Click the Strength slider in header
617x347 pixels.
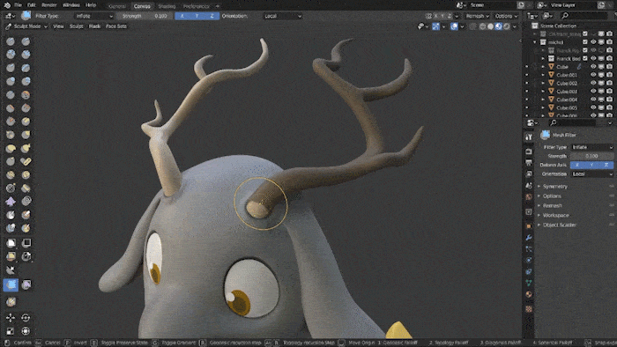pyautogui.click(x=145, y=16)
